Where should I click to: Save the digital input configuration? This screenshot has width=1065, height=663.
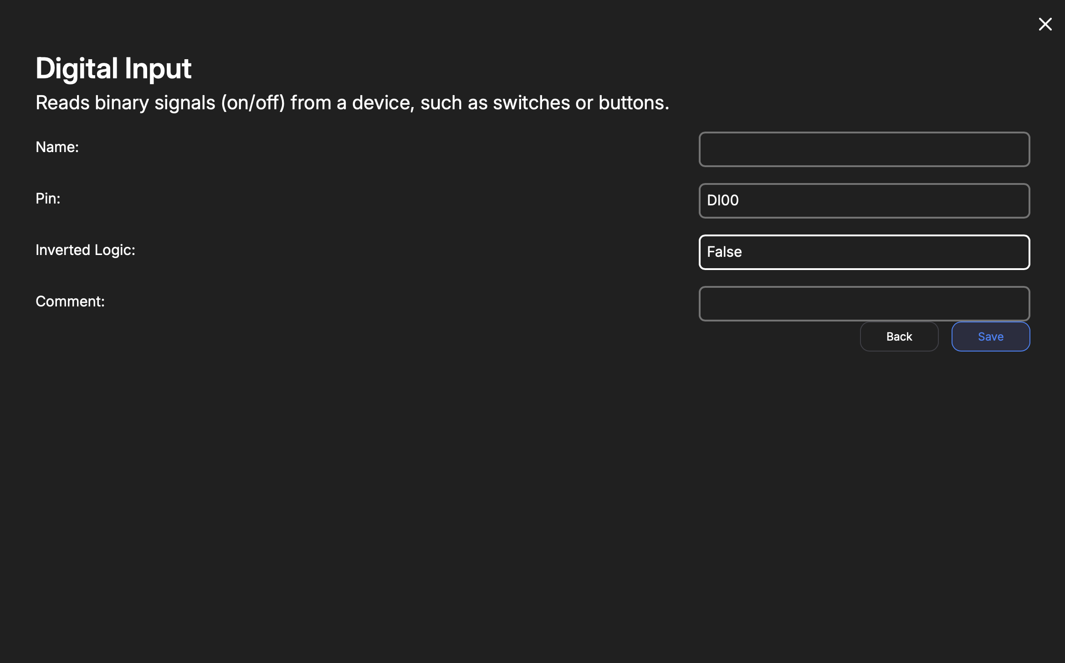(990, 337)
